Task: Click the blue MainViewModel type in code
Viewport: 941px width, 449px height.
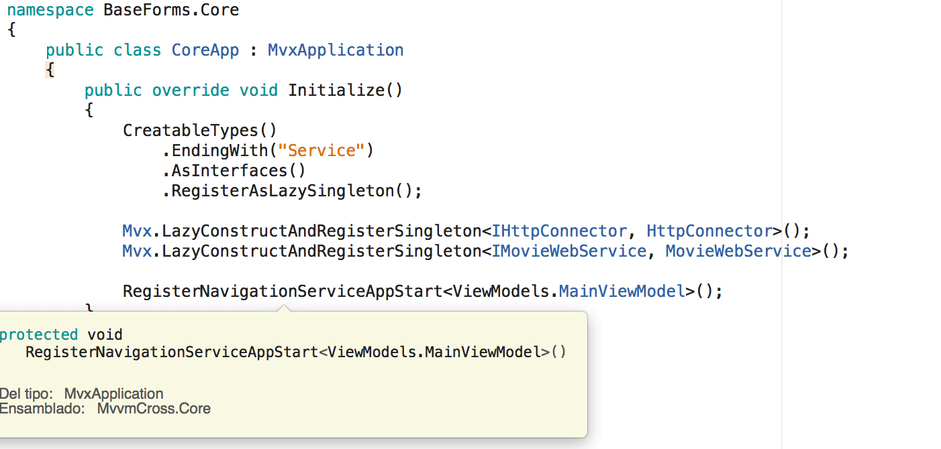Action: tap(622, 292)
